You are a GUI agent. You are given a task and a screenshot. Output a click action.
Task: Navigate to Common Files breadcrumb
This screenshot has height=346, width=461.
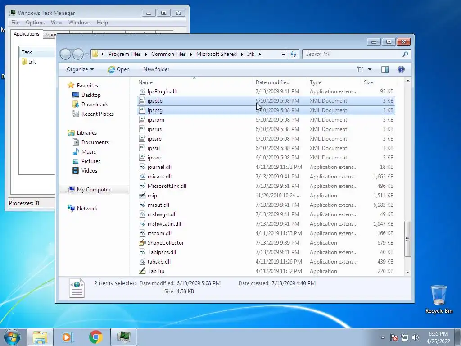[x=168, y=54]
